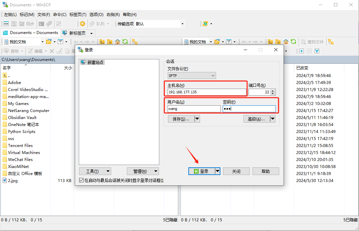Screen dimensions: 359x231
Task: Open preferences with the orange gear icon
Action: [x=82, y=24]
